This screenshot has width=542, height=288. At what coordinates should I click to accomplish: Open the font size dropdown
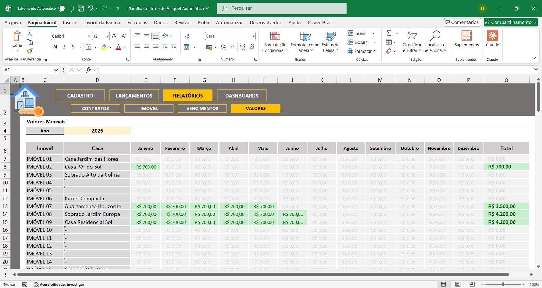(107, 36)
